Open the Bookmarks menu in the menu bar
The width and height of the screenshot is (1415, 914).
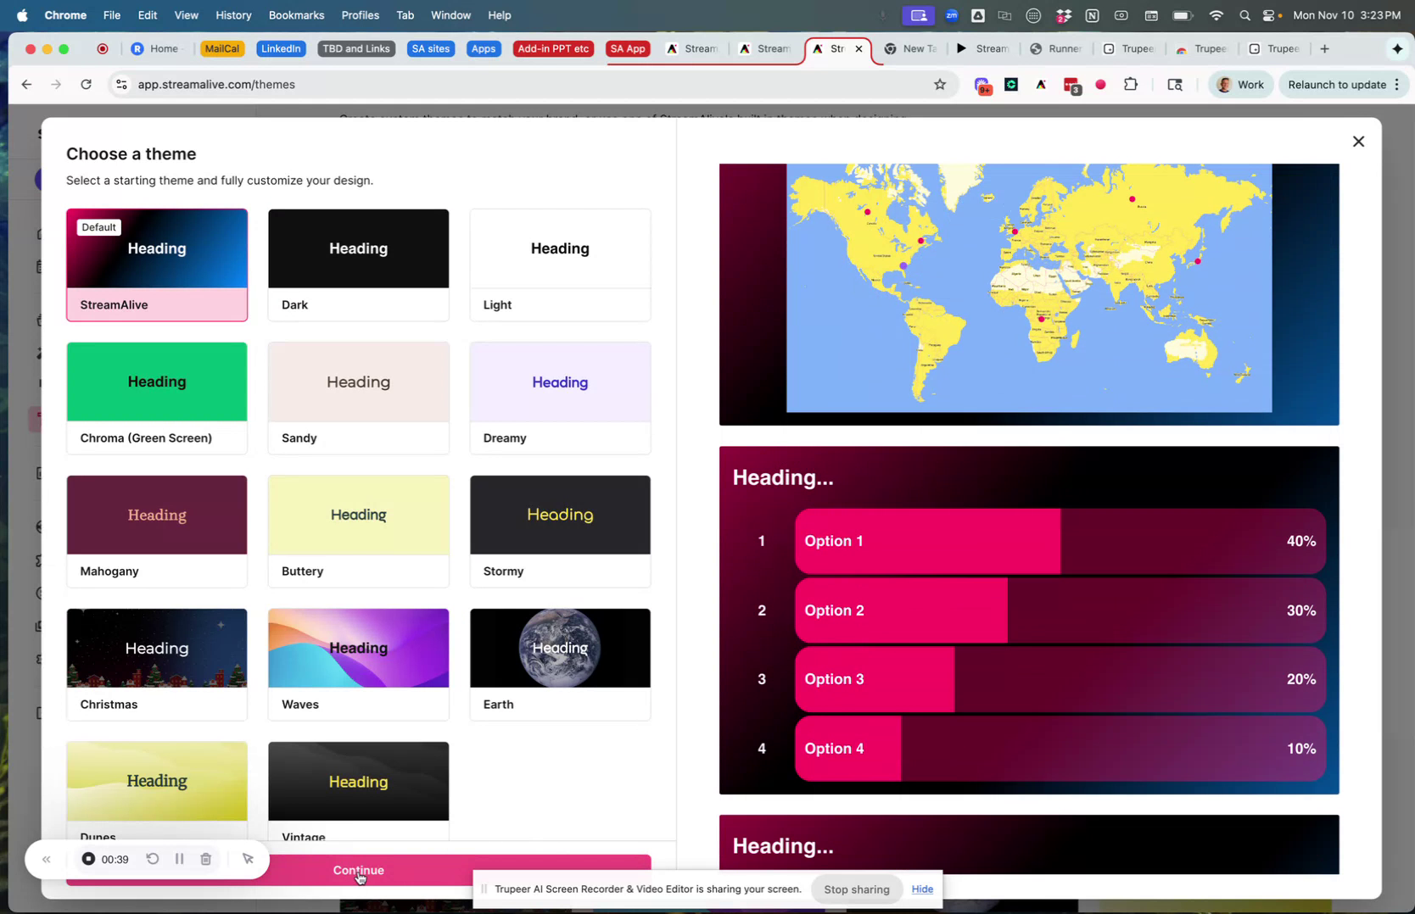pyautogui.click(x=295, y=14)
